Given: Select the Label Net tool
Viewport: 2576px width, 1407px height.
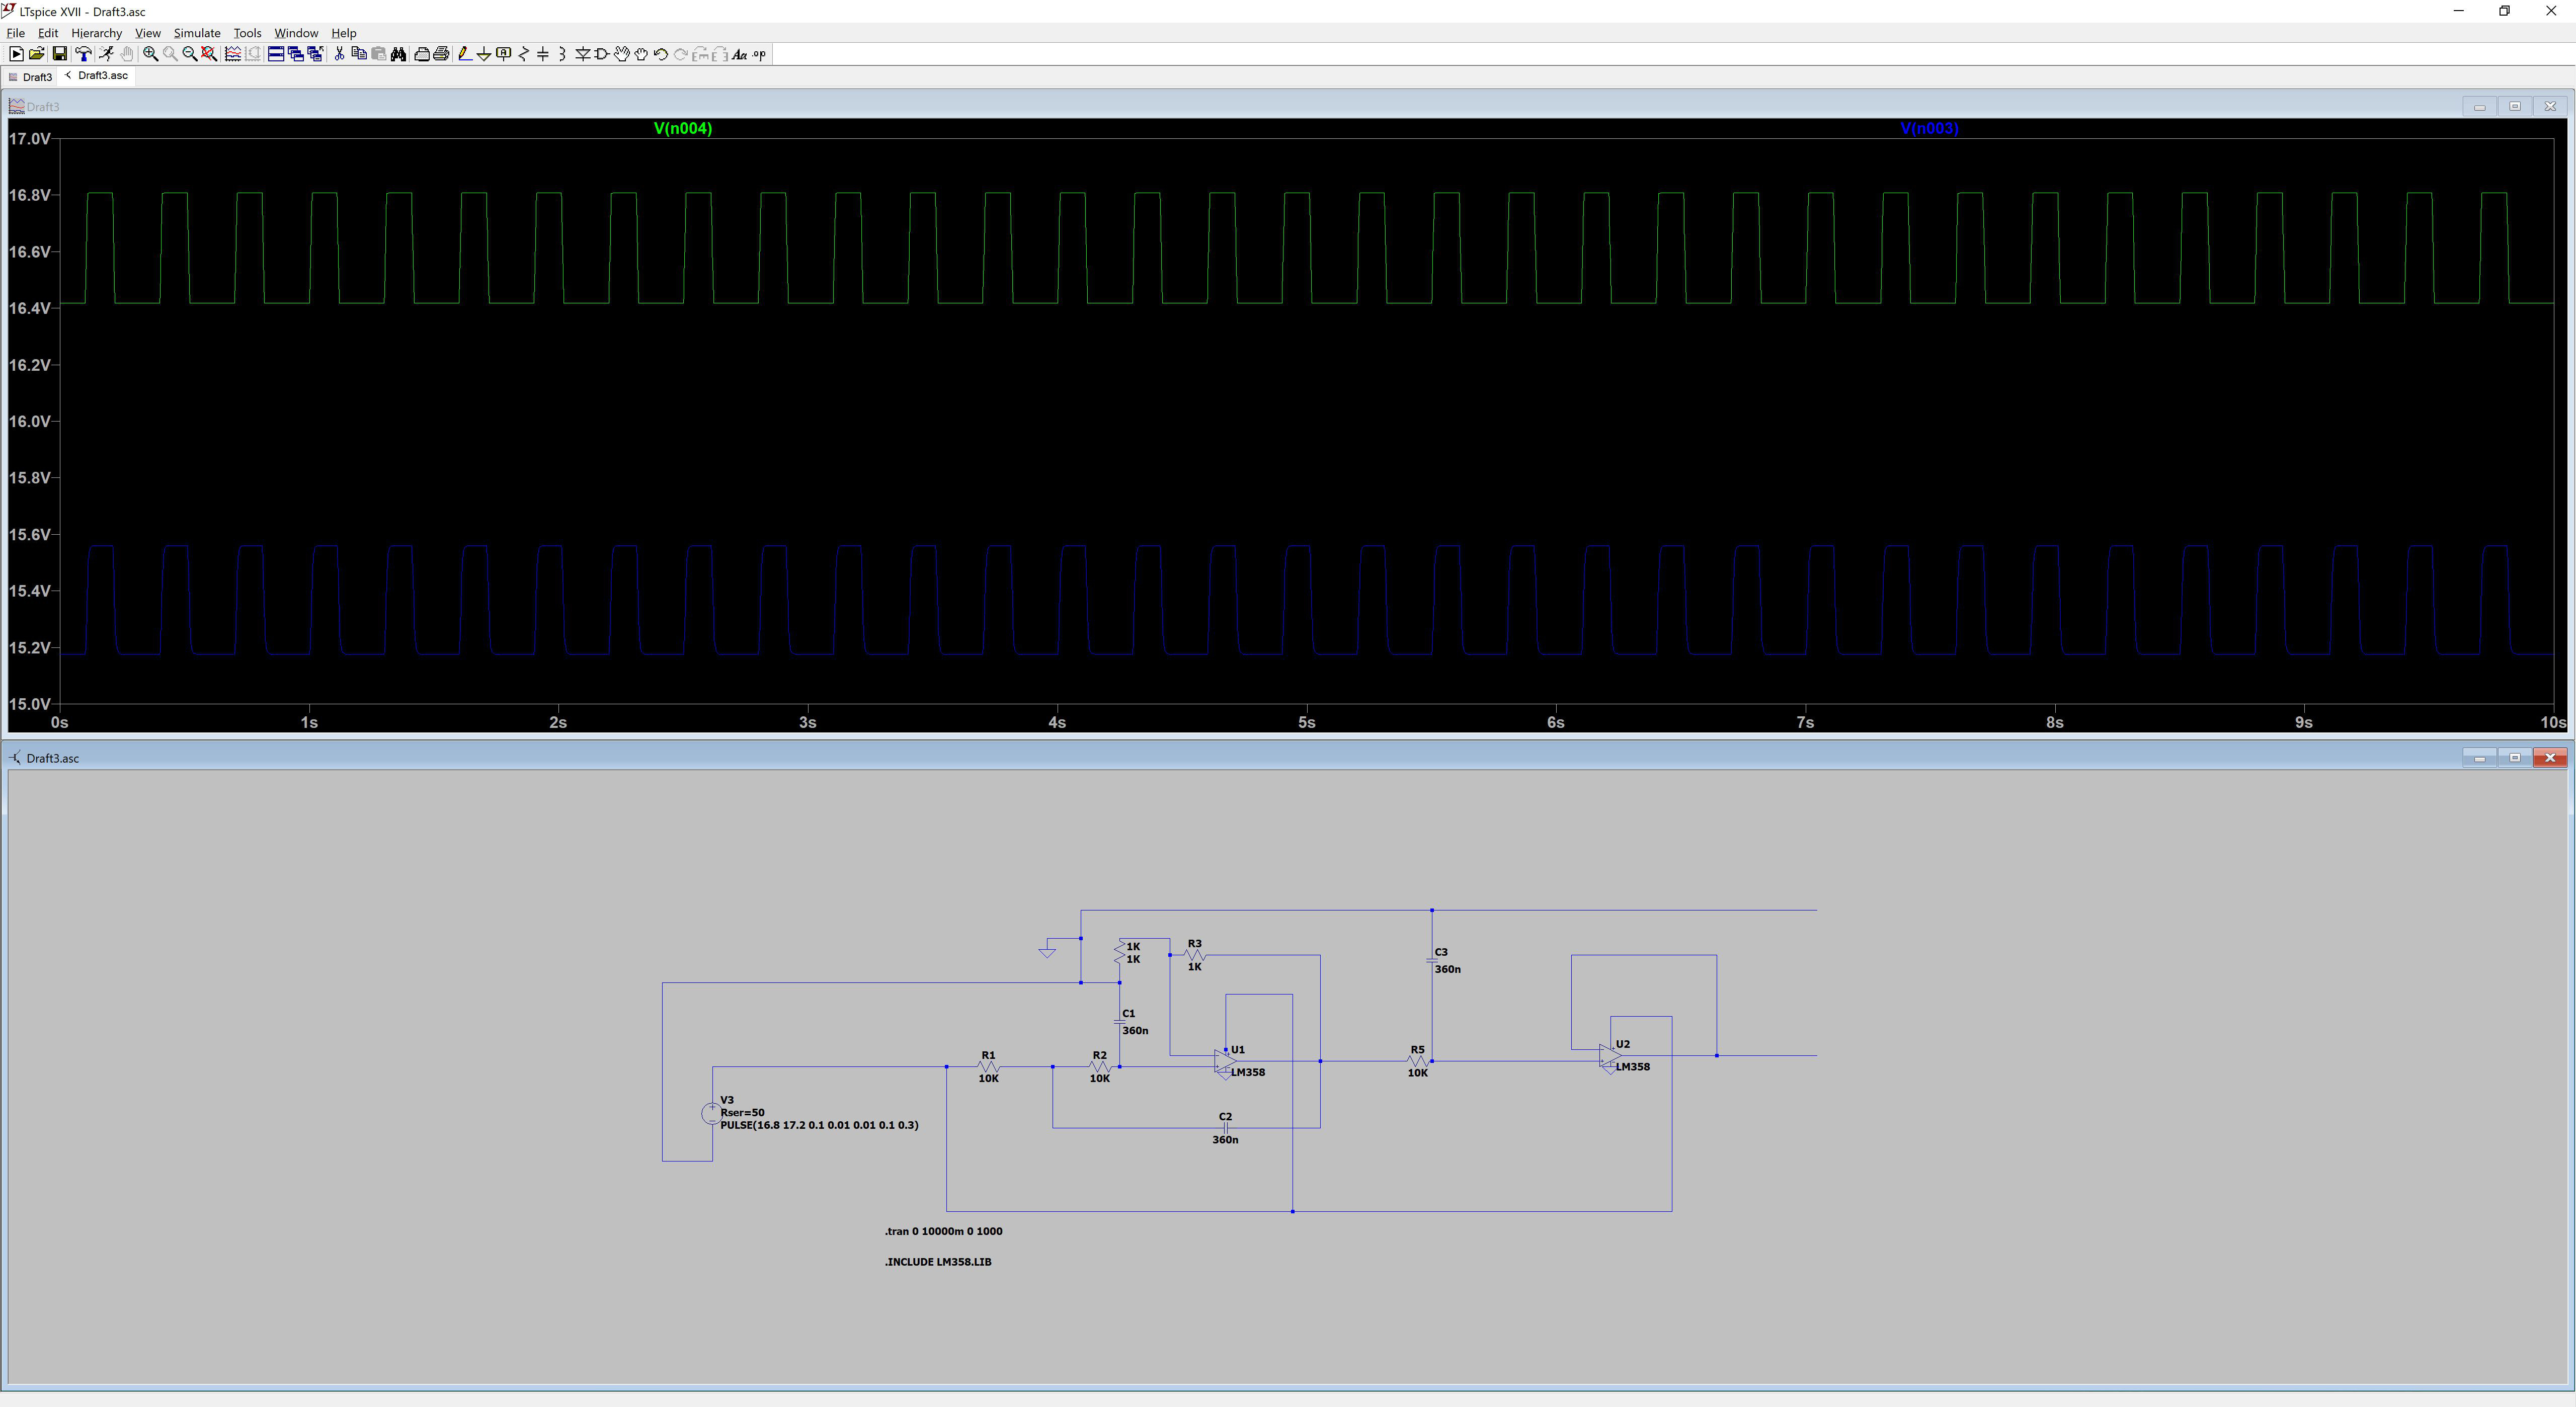Looking at the screenshot, I should tap(503, 54).
